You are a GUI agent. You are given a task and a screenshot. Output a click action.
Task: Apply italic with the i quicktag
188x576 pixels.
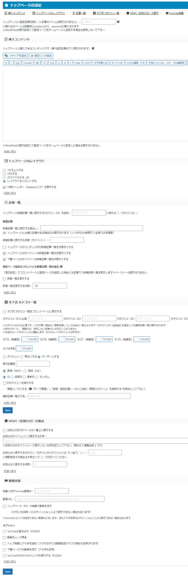click(11, 63)
